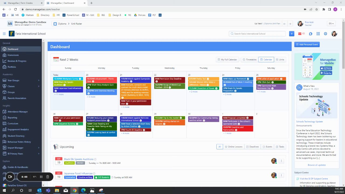345x194 pixels.
Task: Go to previous Up Next item arrow
Action: 285,24
